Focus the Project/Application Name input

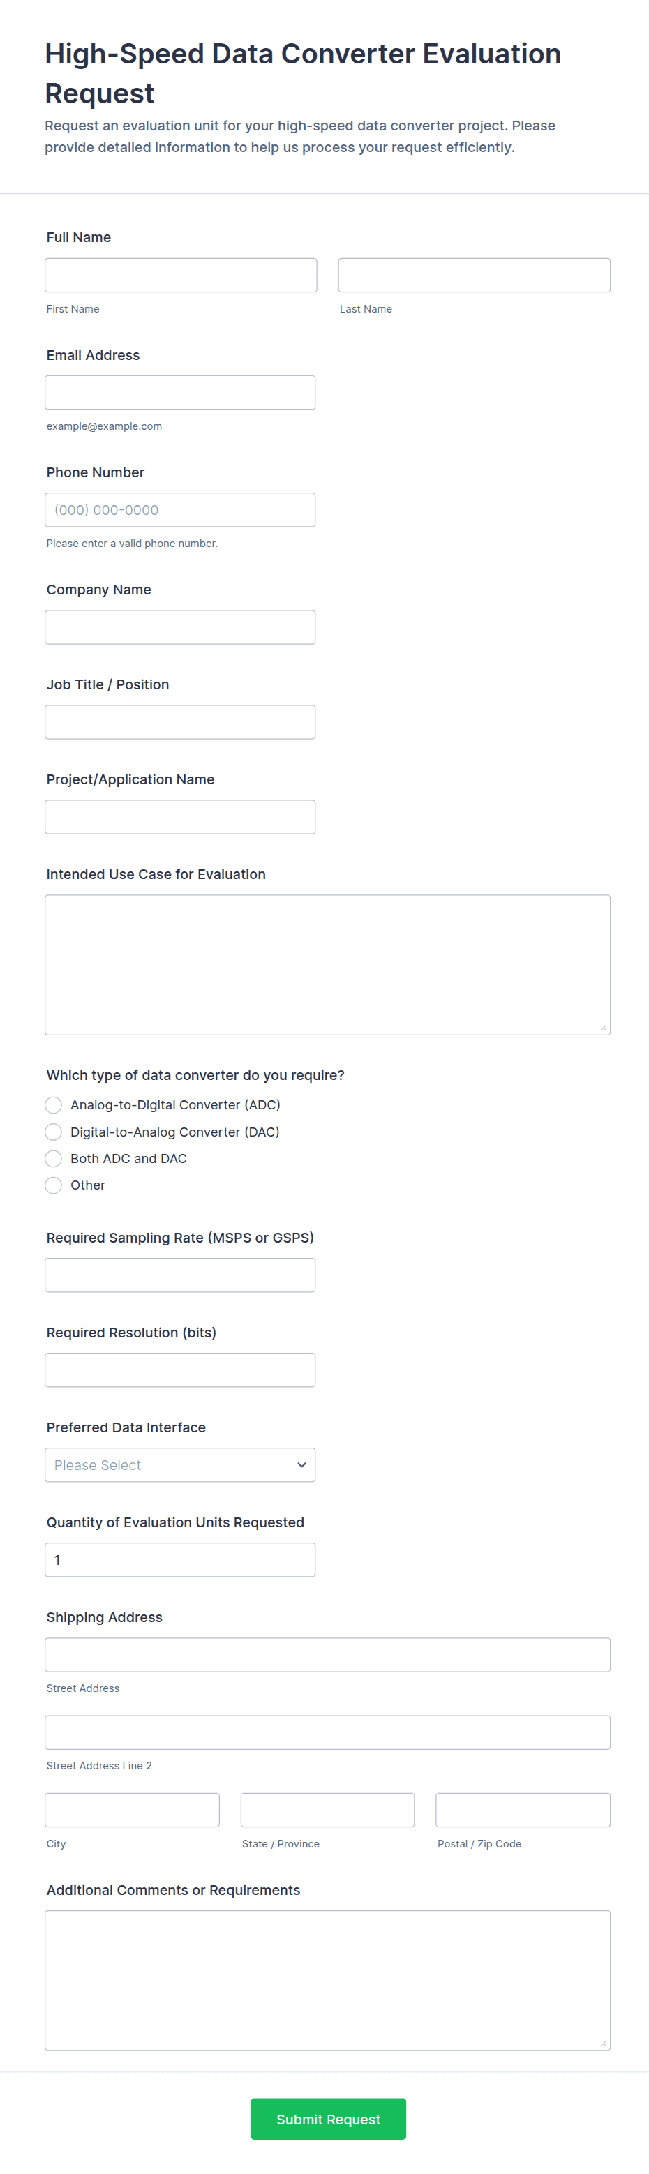point(180,817)
